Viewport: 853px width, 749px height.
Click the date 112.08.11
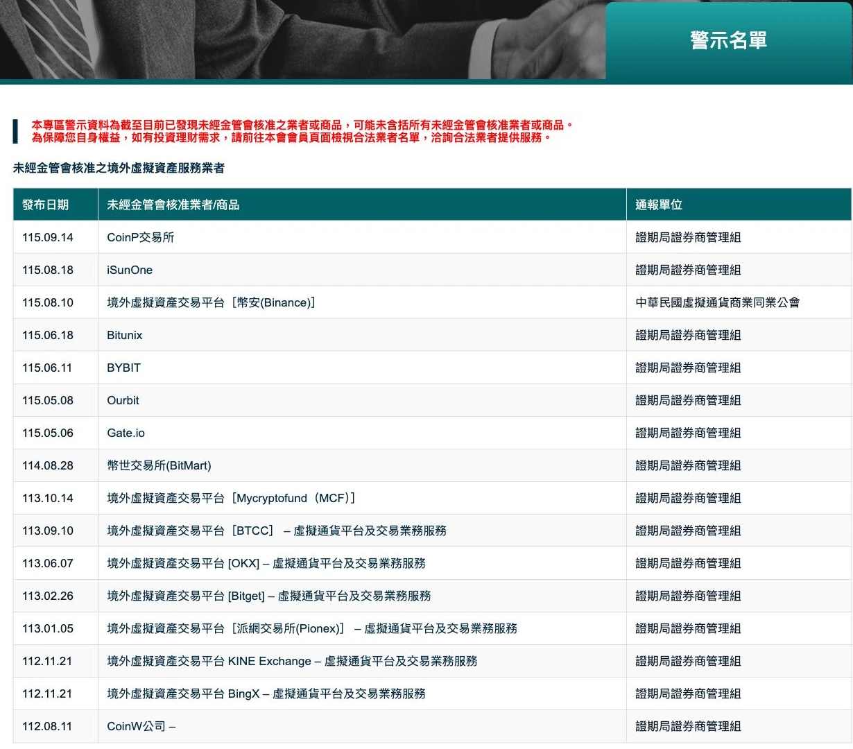[x=47, y=726]
